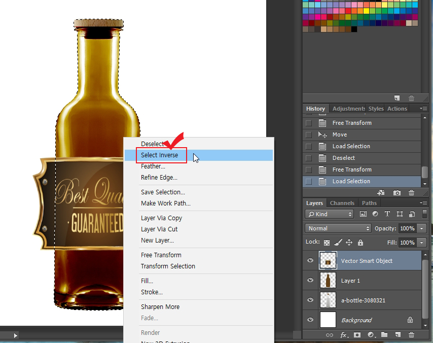The image size is (433, 343).
Task: Open Layers panel flyout menu icon
Action: pos(423,203)
